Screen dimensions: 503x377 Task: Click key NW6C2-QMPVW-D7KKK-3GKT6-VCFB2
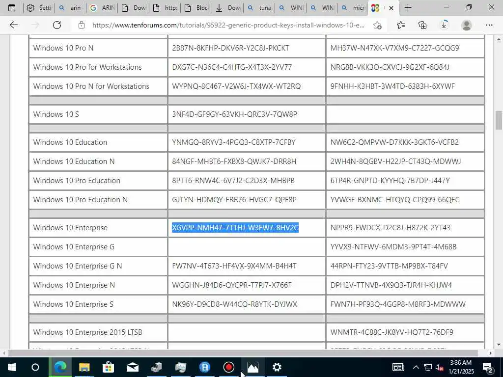(394, 142)
